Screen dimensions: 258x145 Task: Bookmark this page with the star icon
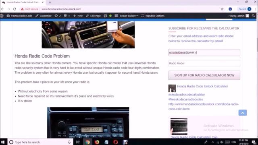click(222, 9)
